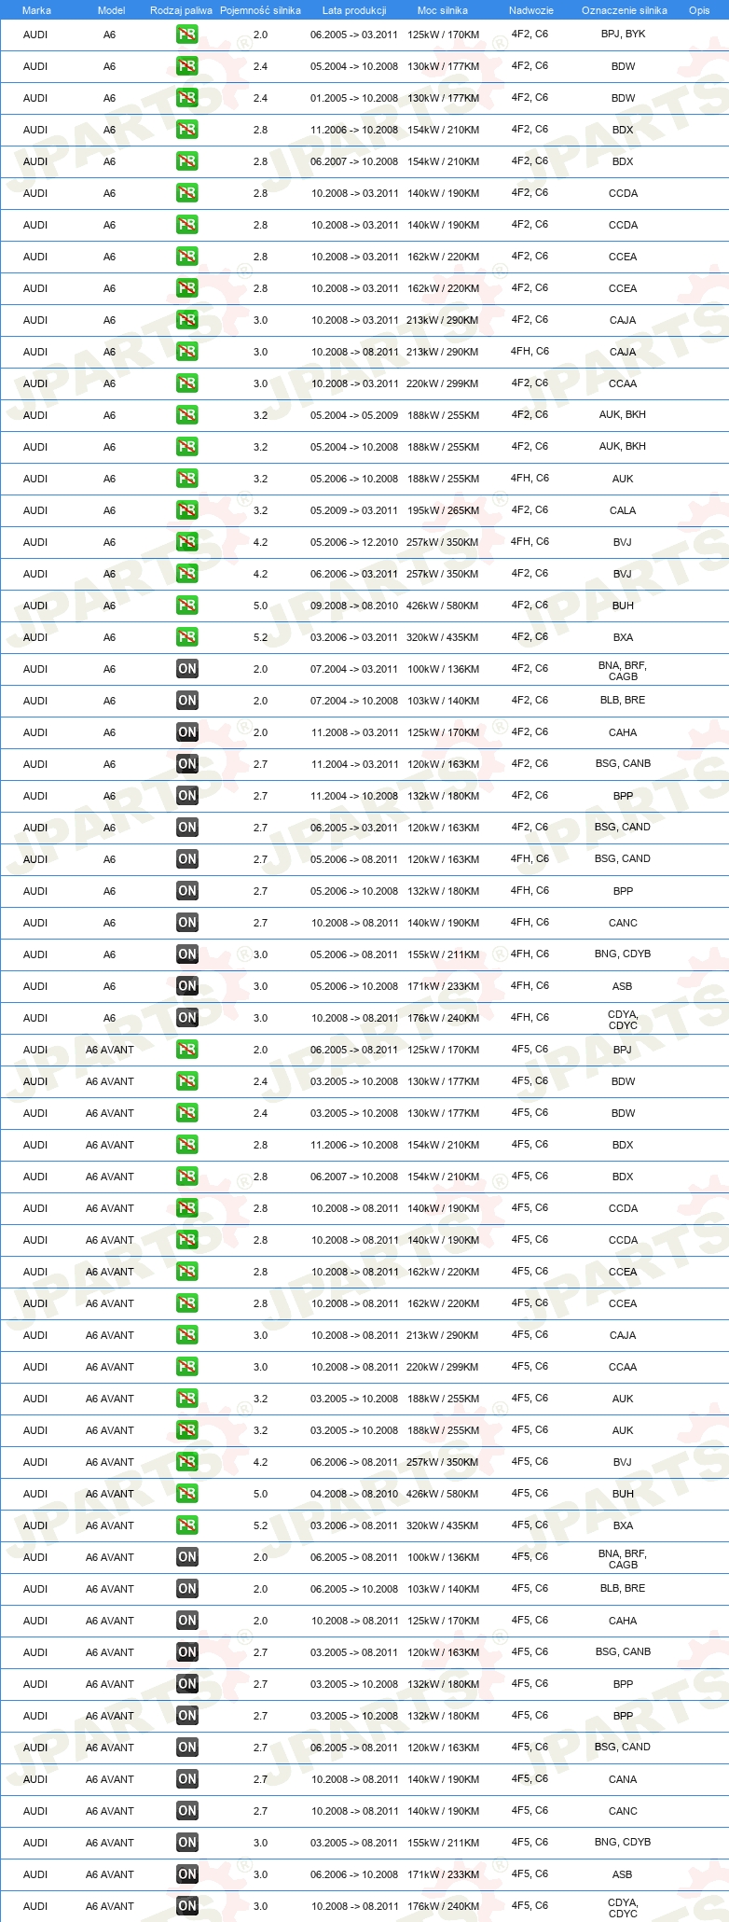
Task: Click production dates '11.2008 -> 03.2011'
Action: pyautogui.click(x=354, y=732)
